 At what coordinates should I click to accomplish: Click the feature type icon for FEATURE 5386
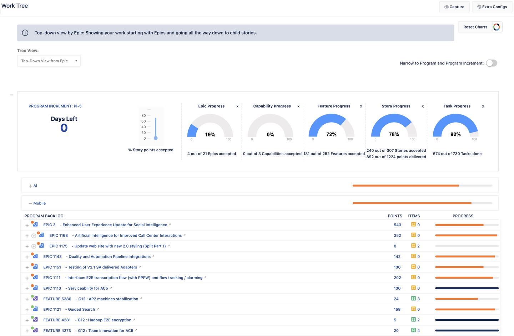[35, 299]
